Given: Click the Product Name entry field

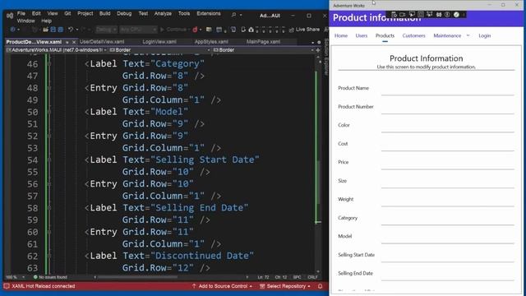Looking at the screenshot, I should 447,89.
